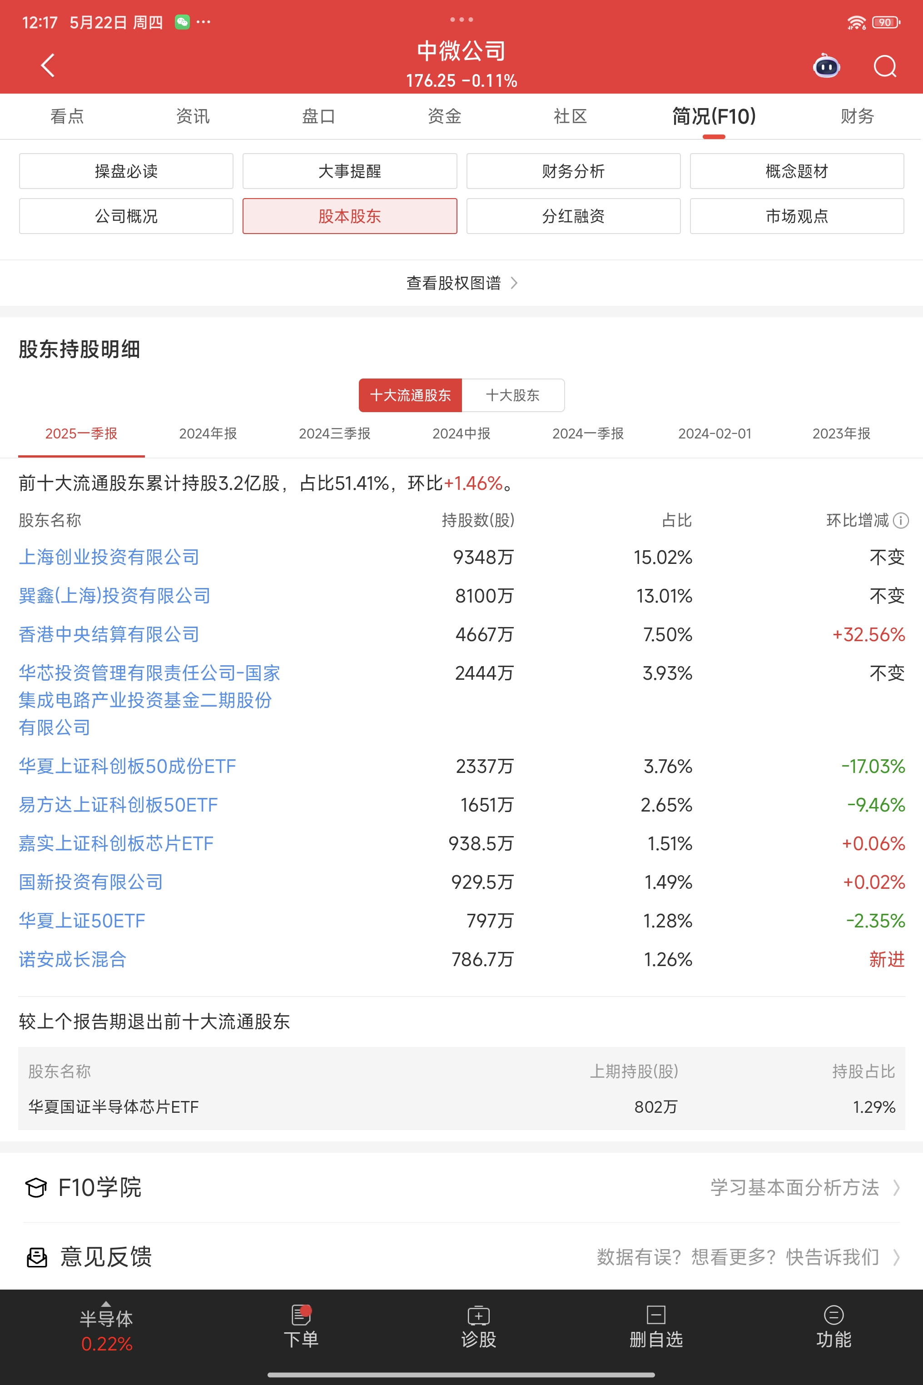Open 嘉实上证科创板芯片ETF link
923x1385 pixels.
[x=116, y=843]
